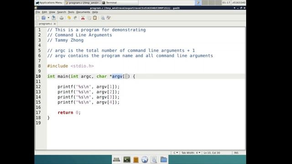Click line number 19 in the gutter
Viewport: 292px width, 164px height.
pyautogui.click(x=38, y=123)
